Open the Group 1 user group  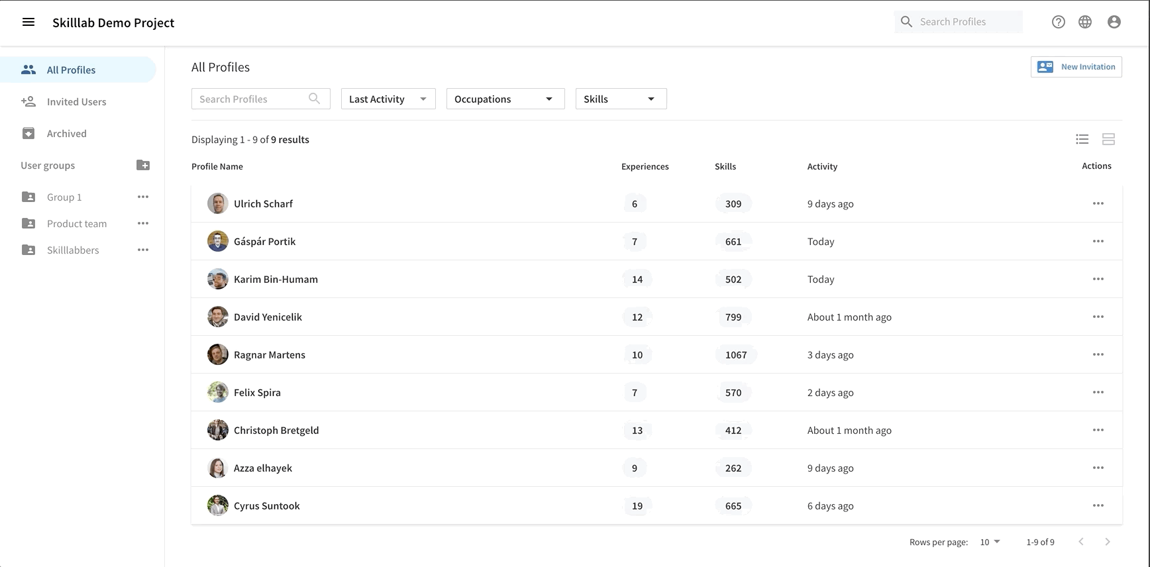pos(64,197)
